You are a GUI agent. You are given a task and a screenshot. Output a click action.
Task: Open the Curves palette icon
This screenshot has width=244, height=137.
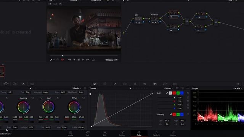[95, 84]
